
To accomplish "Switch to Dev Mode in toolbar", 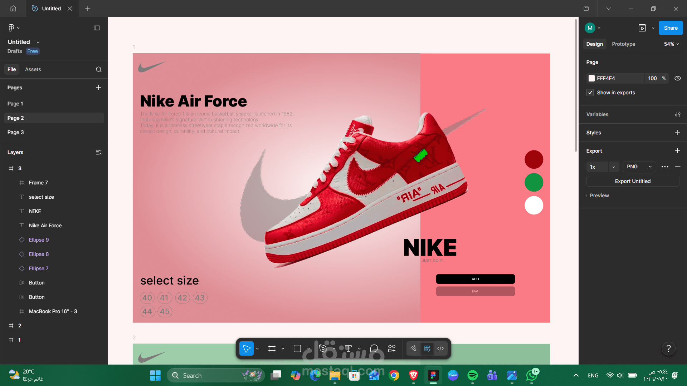I will pyautogui.click(x=440, y=348).
